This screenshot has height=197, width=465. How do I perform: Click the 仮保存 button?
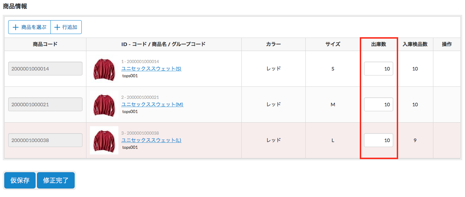20,180
